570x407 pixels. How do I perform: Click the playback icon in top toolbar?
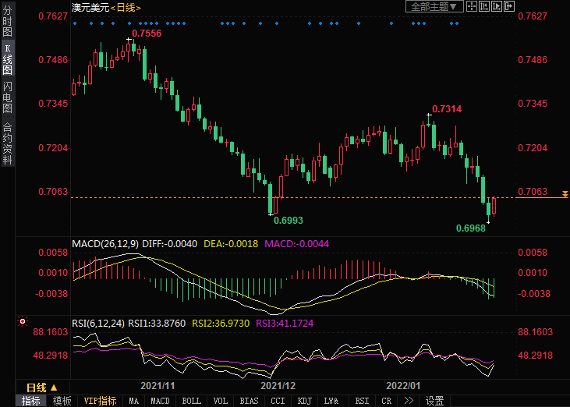pos(497,6)
